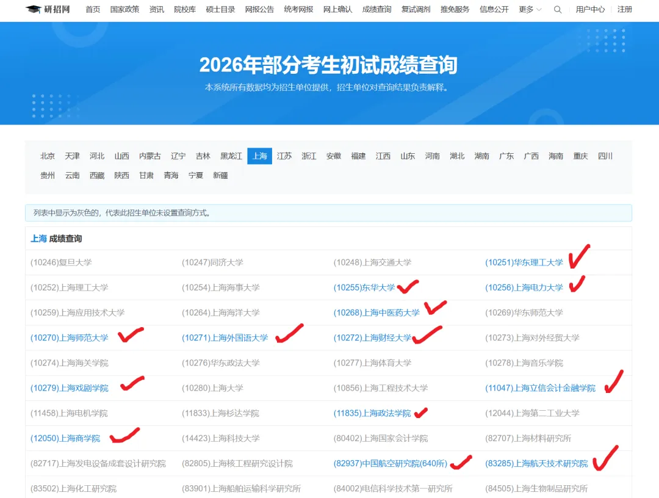
Task: Expand the 更多 dropdown menu
Action: pyautogui.click(x=530, y=9)
